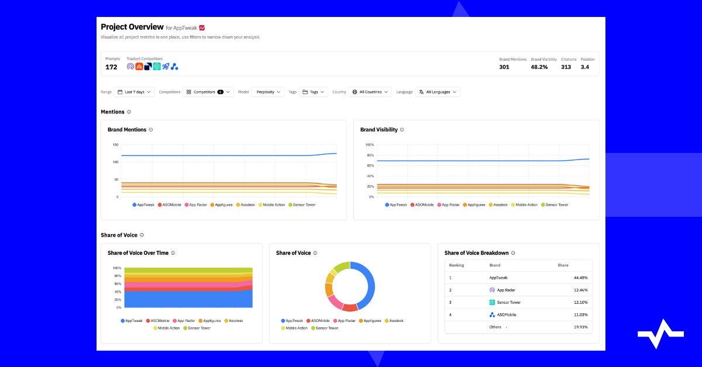Click the dark navy tracked competitor icon

click(148, 67)
